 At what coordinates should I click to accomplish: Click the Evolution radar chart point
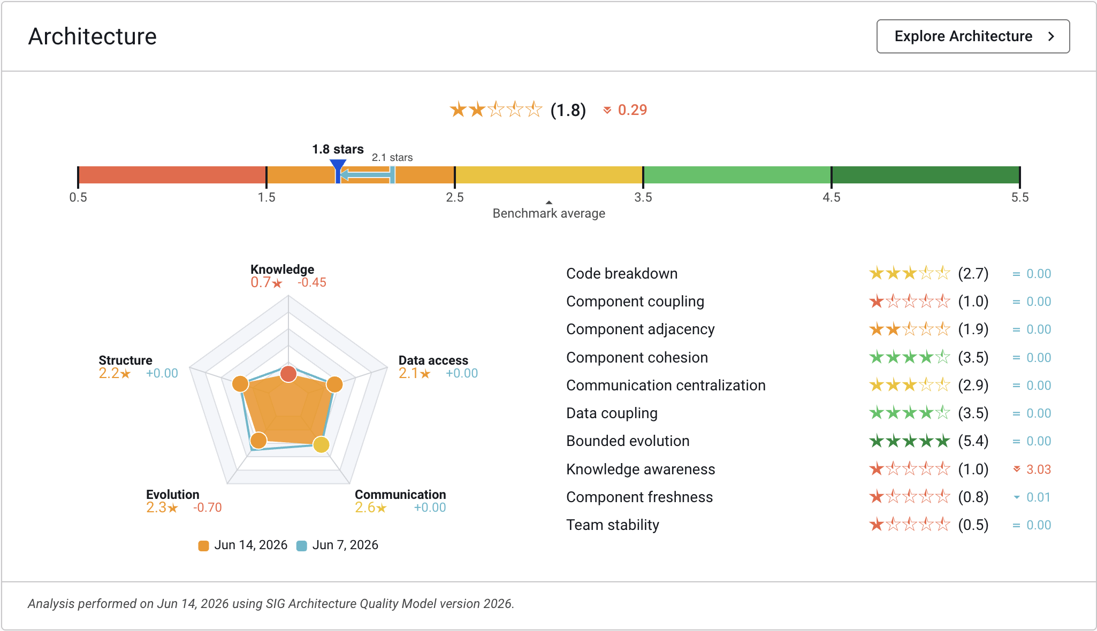(x=258, y=441)
